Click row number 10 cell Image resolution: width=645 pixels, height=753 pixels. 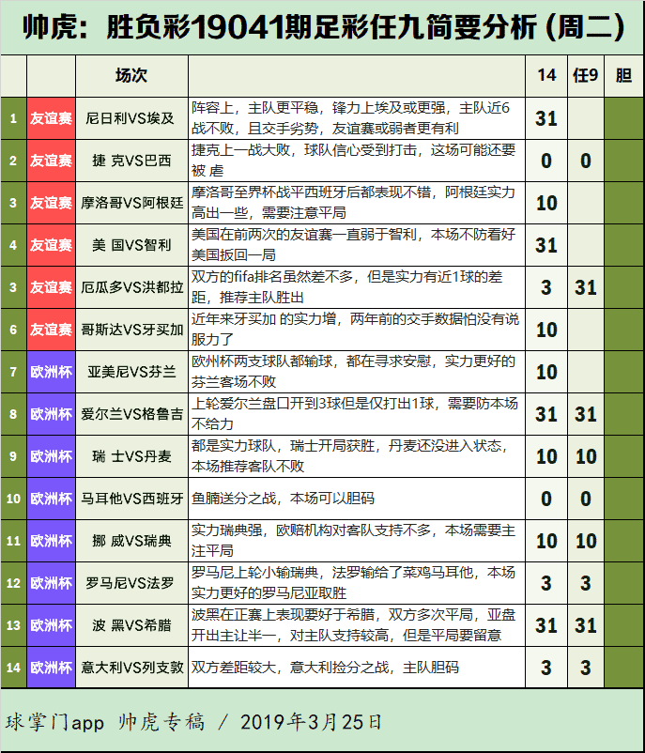[x=13, y=499]
